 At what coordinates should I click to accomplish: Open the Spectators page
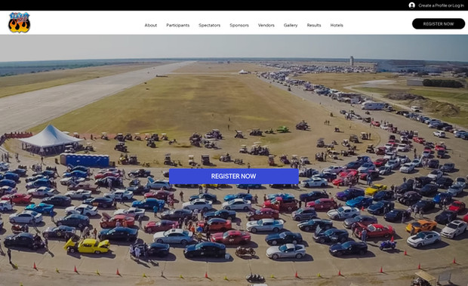coord(210,26)
